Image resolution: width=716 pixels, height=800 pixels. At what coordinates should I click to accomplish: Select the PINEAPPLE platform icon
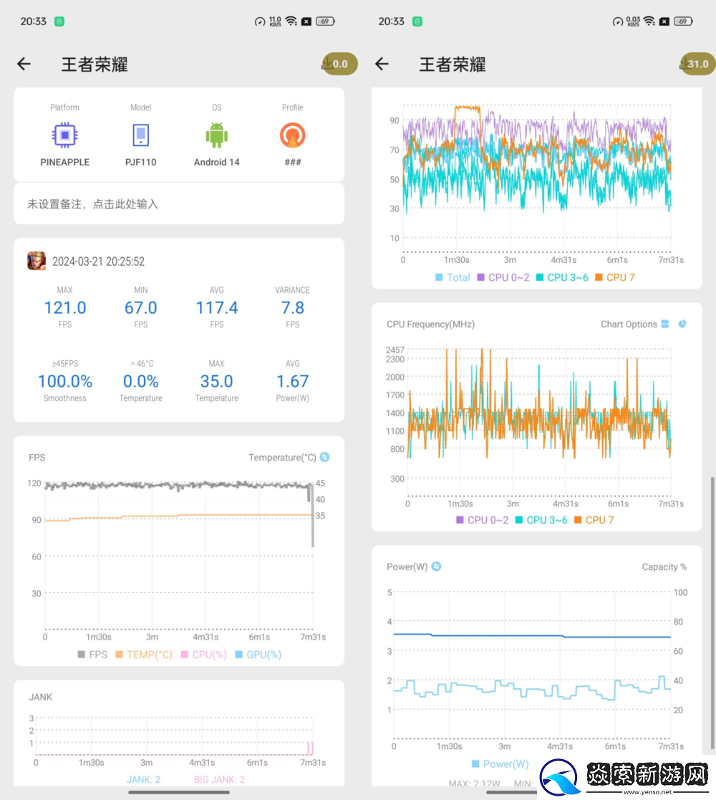click(x=64, y=134)
